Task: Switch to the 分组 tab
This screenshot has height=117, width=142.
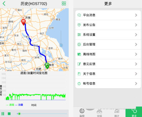Action: point(99,112)
